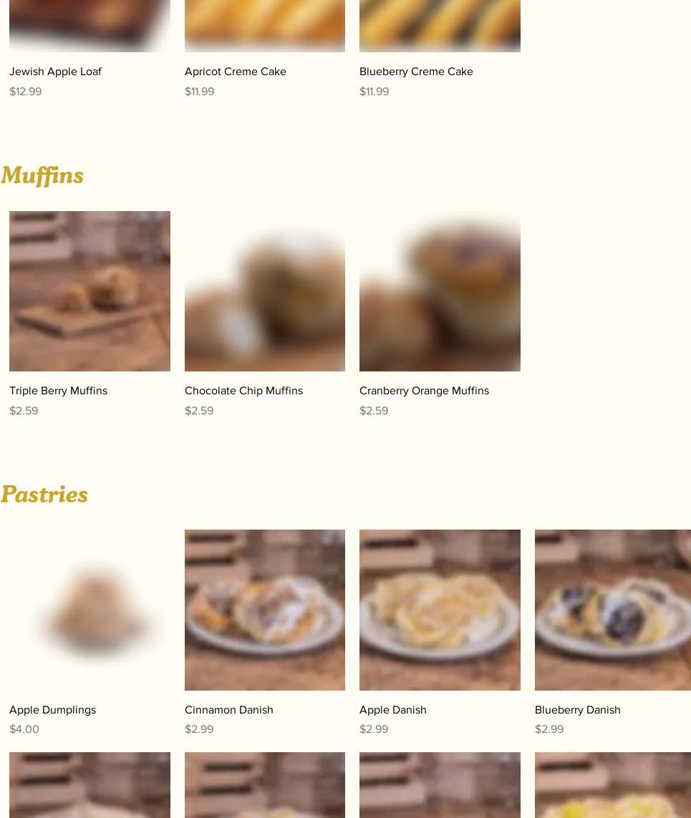Image resolution: width=691 pixels, height=818 pixels.
Task: Click the Muffins section heading
Action: point(42,175)
